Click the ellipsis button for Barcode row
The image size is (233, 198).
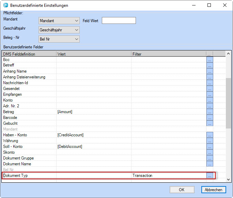209,118
